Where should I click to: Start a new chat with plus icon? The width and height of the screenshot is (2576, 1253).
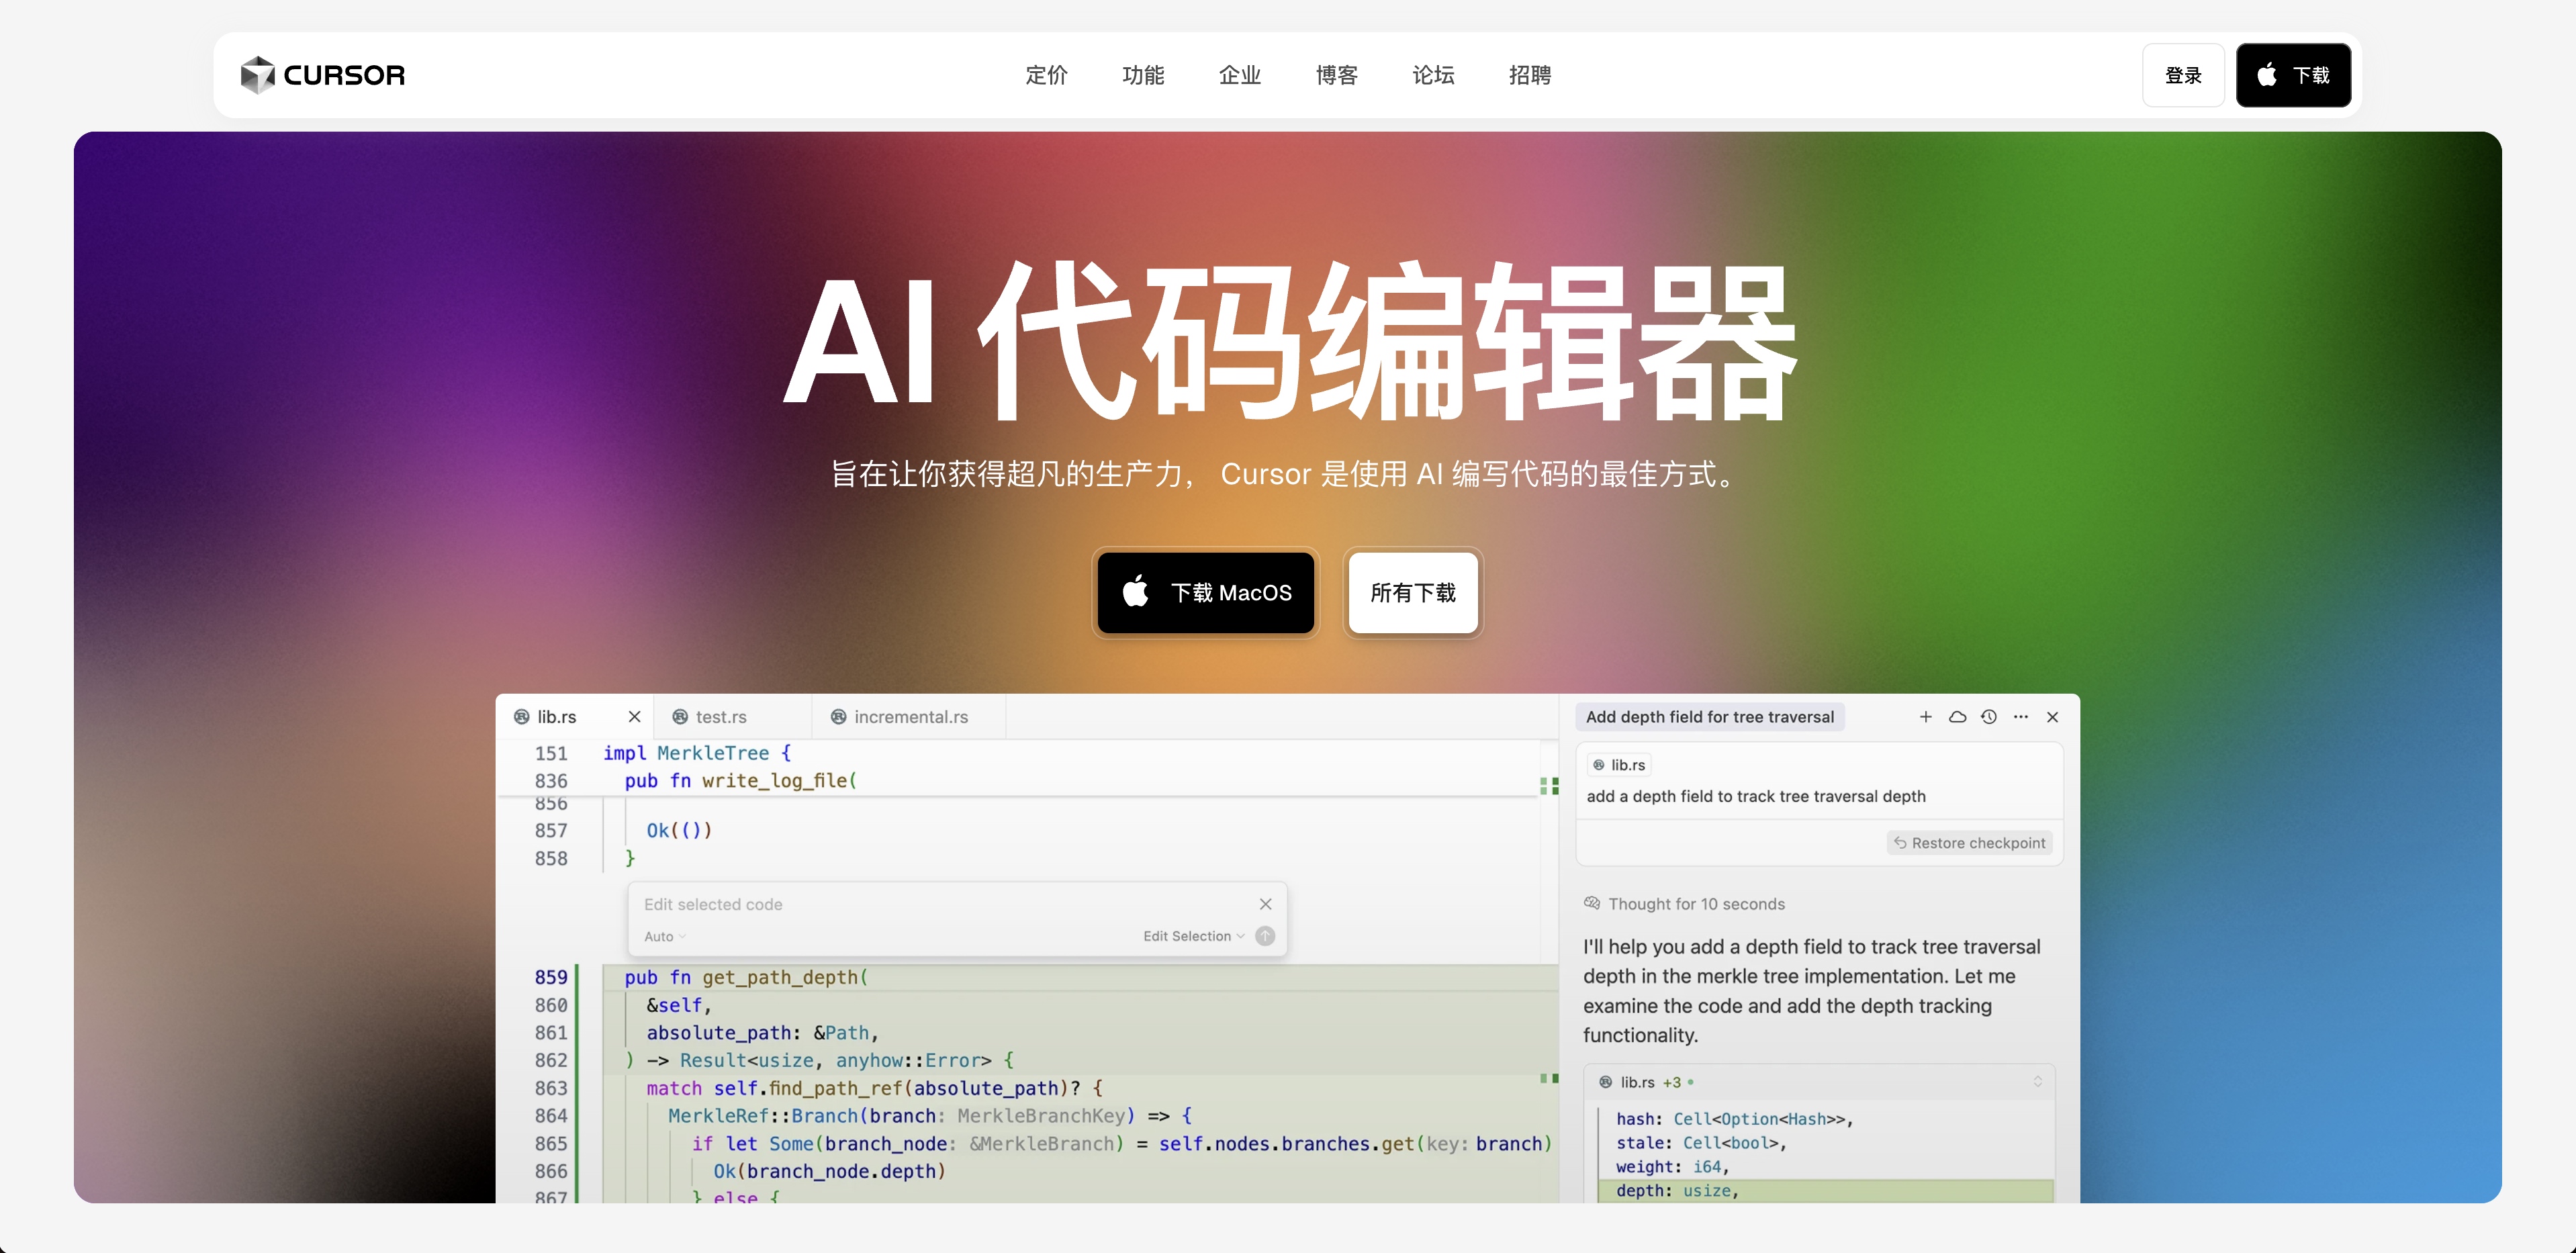point(1926,717)
